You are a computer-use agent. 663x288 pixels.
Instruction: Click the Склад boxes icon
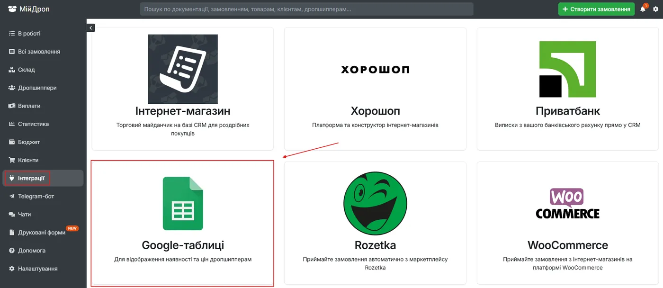[x=12, y=70]
